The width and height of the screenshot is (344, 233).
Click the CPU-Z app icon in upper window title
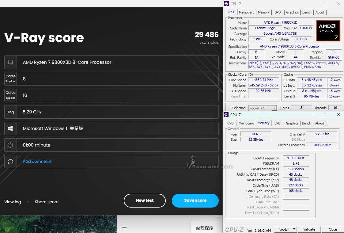click(x=226, y=4)
